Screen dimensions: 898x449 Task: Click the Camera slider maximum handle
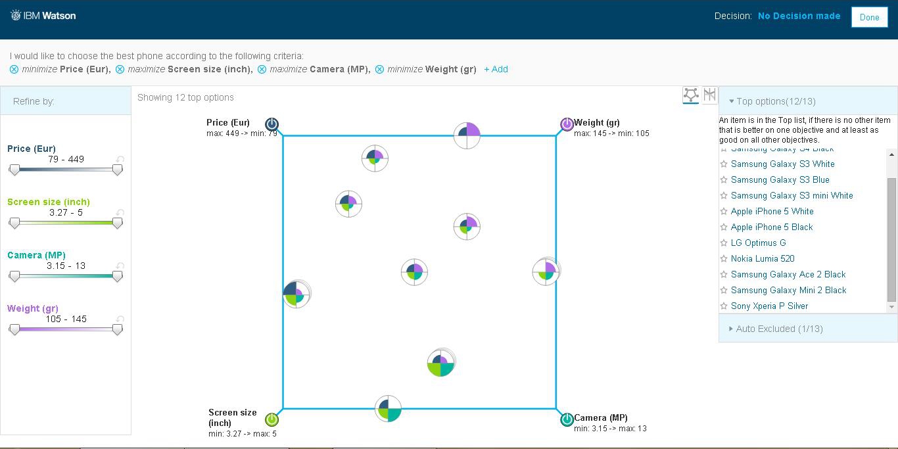pos(118,277)
